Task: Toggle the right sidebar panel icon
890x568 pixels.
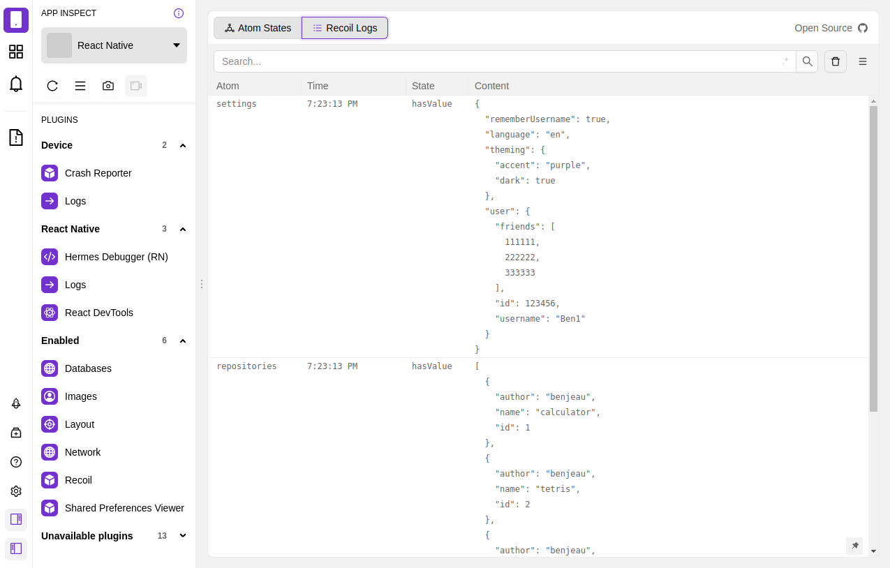Action: [16, 519]
